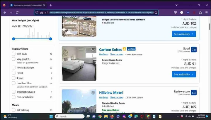Open File Explorer from the taskbar
The height and width of the screenshot is (120, 211).
(106, 116)
